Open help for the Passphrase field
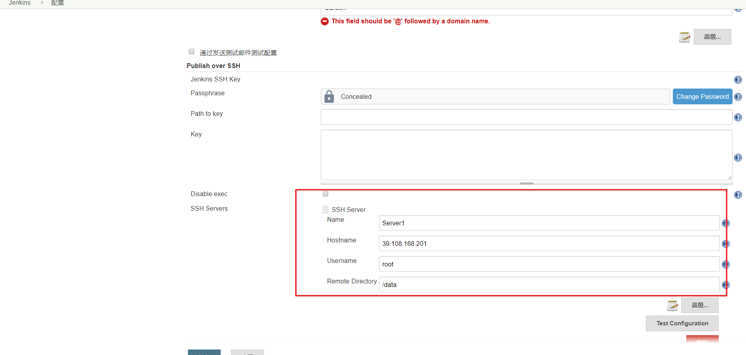 coord(738,97)
